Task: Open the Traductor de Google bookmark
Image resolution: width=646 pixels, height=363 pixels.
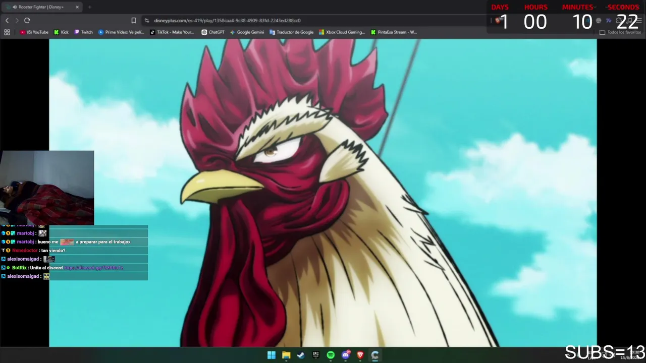Action: pos(292,32)
